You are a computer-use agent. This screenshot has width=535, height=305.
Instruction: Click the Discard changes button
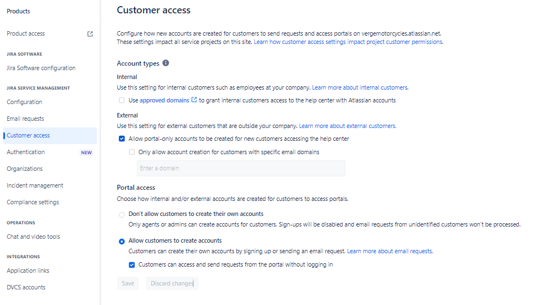click(x=172, y=283)
